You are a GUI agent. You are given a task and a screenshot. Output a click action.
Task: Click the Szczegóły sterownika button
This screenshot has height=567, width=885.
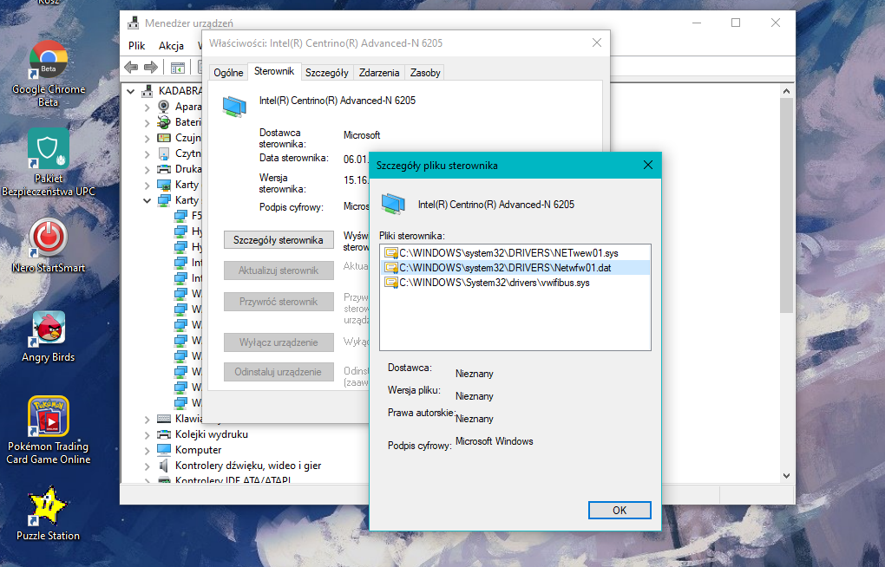[279, 240]
